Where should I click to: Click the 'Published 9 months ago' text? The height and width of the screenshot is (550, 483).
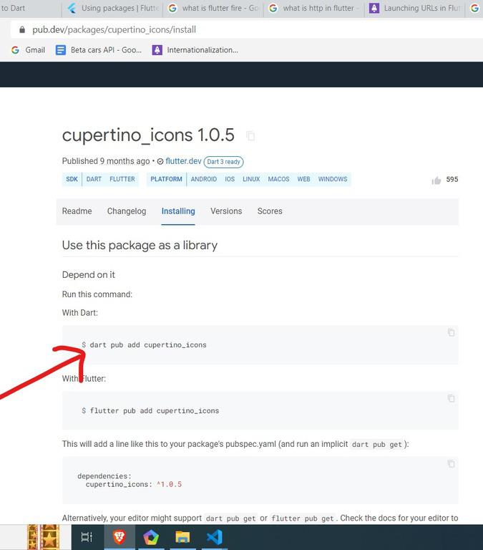tap(106, 161)
